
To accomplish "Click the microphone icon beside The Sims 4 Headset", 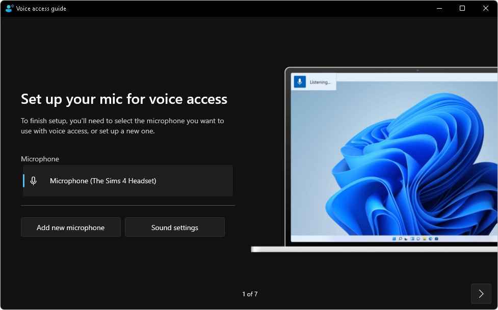I will pos(33,181).
